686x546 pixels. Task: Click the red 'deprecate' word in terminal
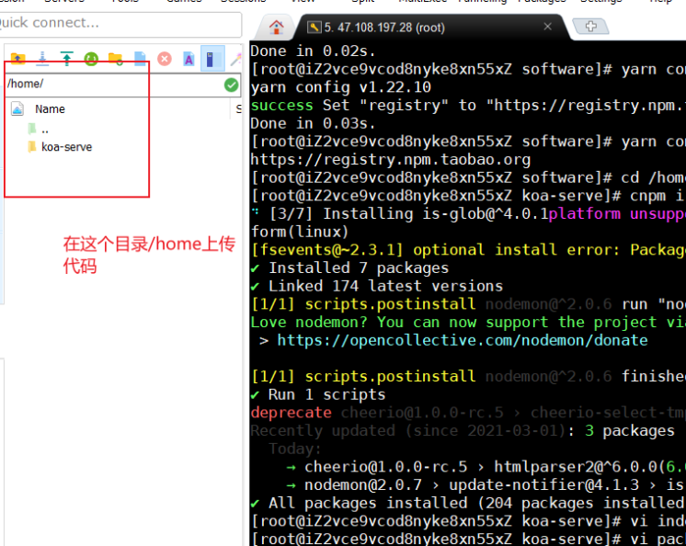tap(292, 413)
